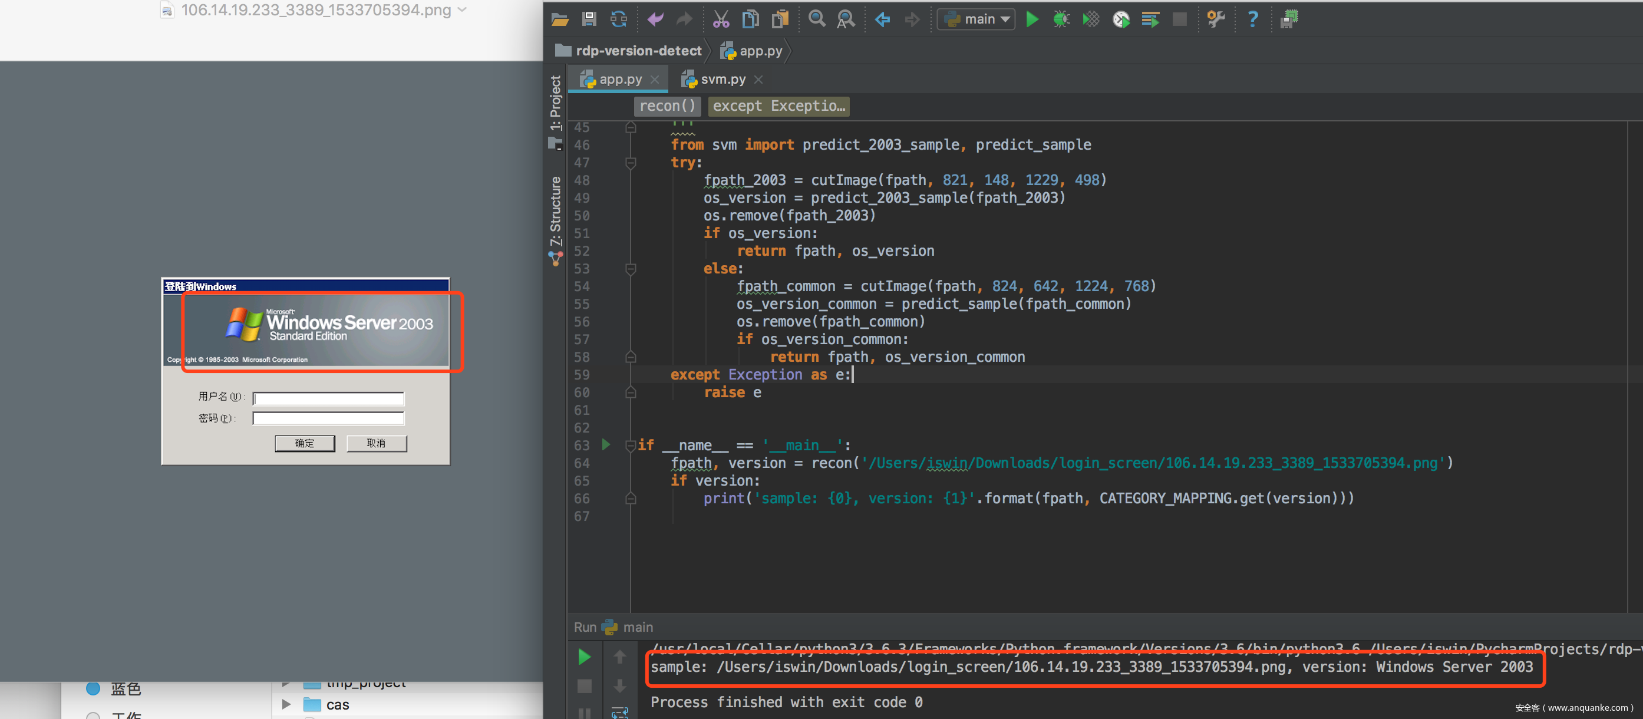Click the Synchronize arrows icon

click(x=618, y=19)
